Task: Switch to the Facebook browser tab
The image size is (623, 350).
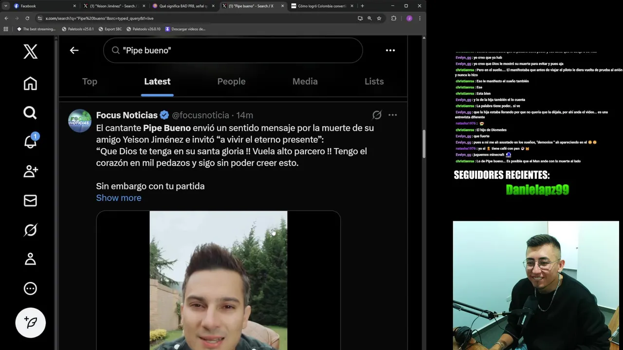Action: [43, 6]
